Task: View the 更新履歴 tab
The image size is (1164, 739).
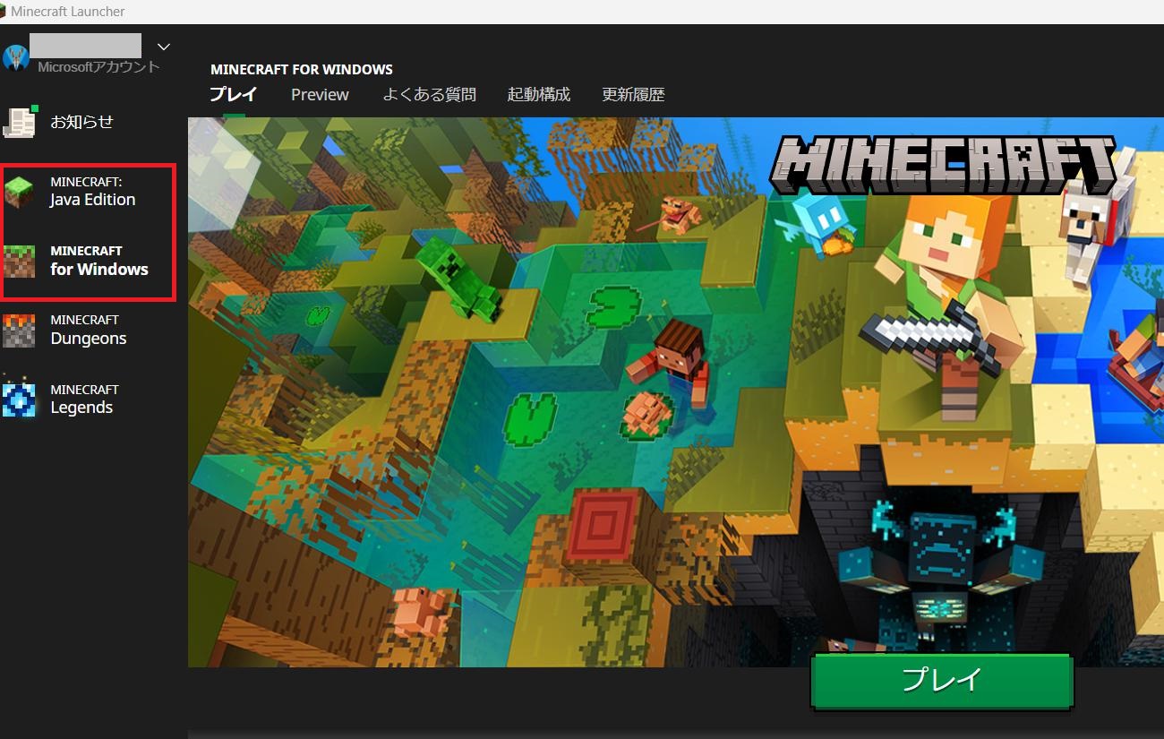Action: click(633, 94)
